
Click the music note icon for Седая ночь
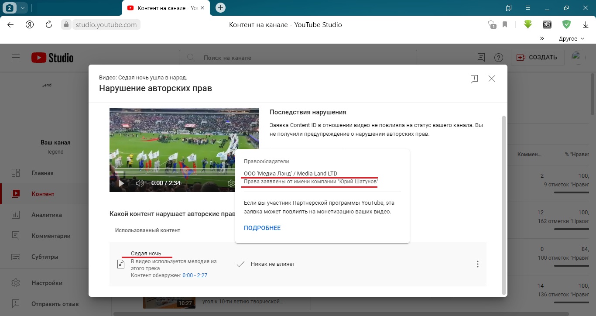(x=121, y=264)
